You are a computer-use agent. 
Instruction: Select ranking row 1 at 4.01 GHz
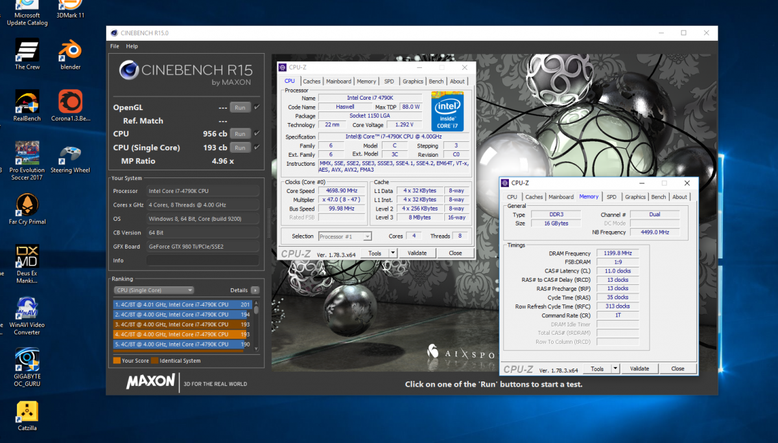[182, 304]
